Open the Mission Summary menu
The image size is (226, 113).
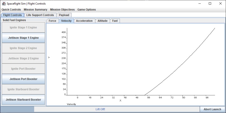35,10
